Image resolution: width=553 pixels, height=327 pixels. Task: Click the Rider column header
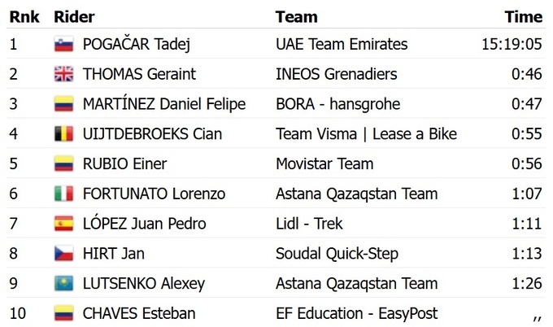click(74, 17)
